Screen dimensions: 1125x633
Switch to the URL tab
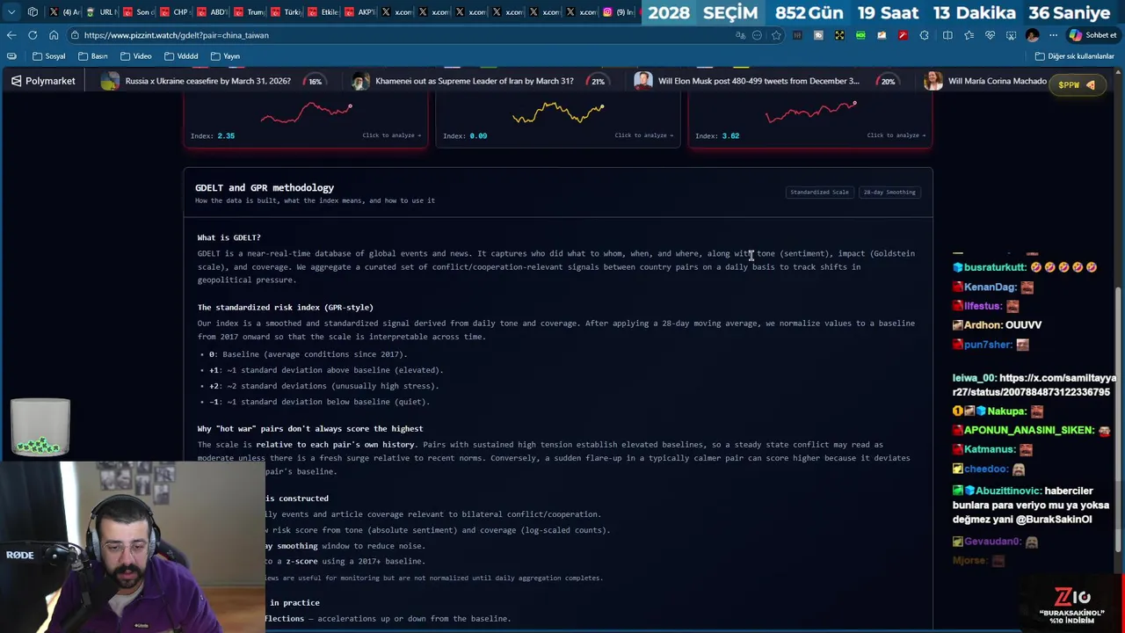[101, 12]
